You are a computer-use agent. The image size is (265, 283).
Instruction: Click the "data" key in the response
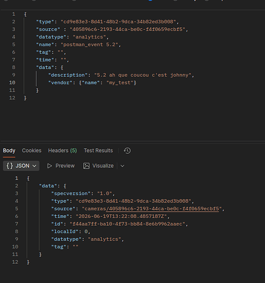click(x=48, y=186)
